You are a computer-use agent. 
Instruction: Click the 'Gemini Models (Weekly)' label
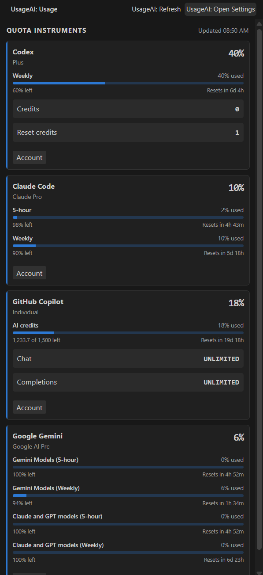point(46,488)
